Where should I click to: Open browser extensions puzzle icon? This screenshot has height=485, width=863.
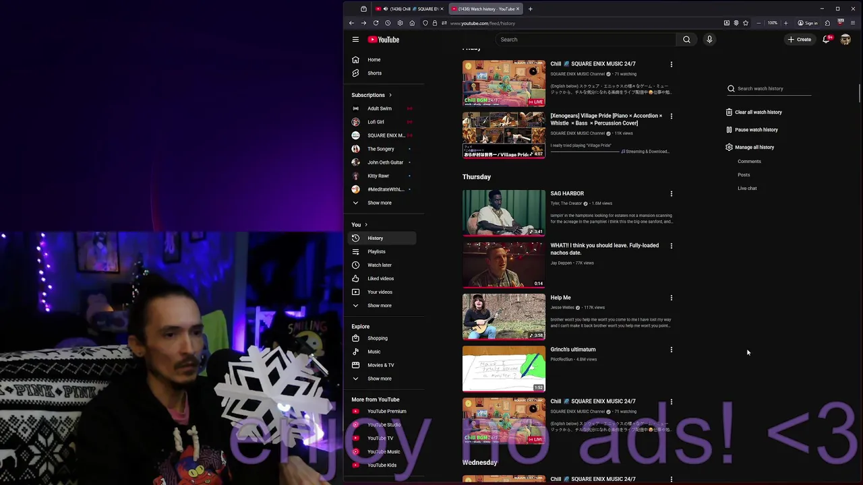tap(827, 23)
